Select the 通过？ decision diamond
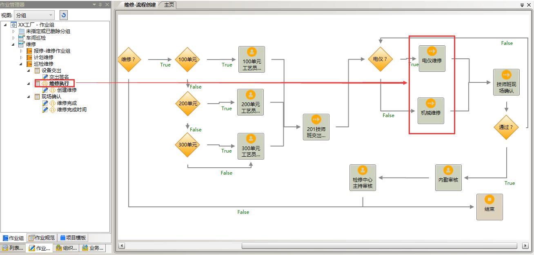534x255 pixels. [x=506, y=127]
